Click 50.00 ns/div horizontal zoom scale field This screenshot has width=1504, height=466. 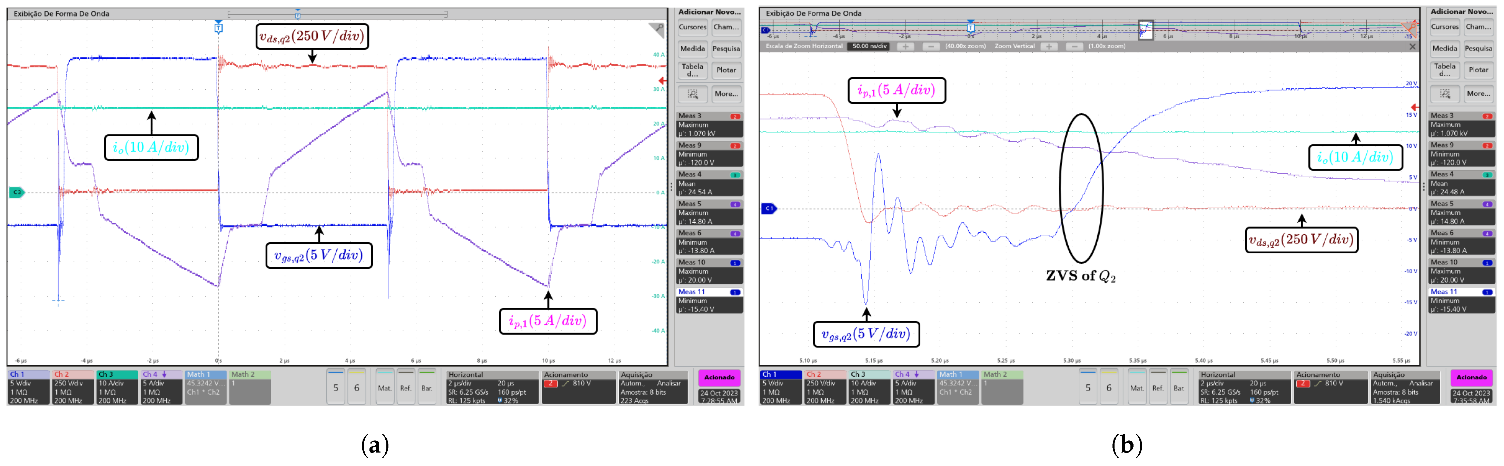869,47
